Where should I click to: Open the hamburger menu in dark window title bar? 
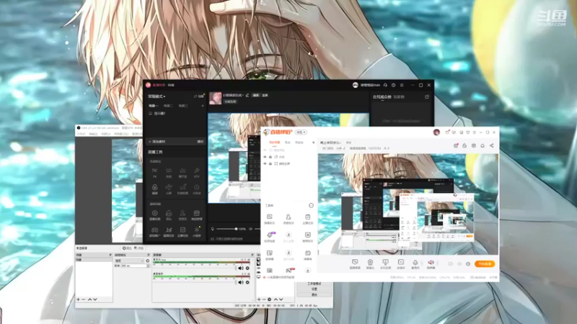402,85
